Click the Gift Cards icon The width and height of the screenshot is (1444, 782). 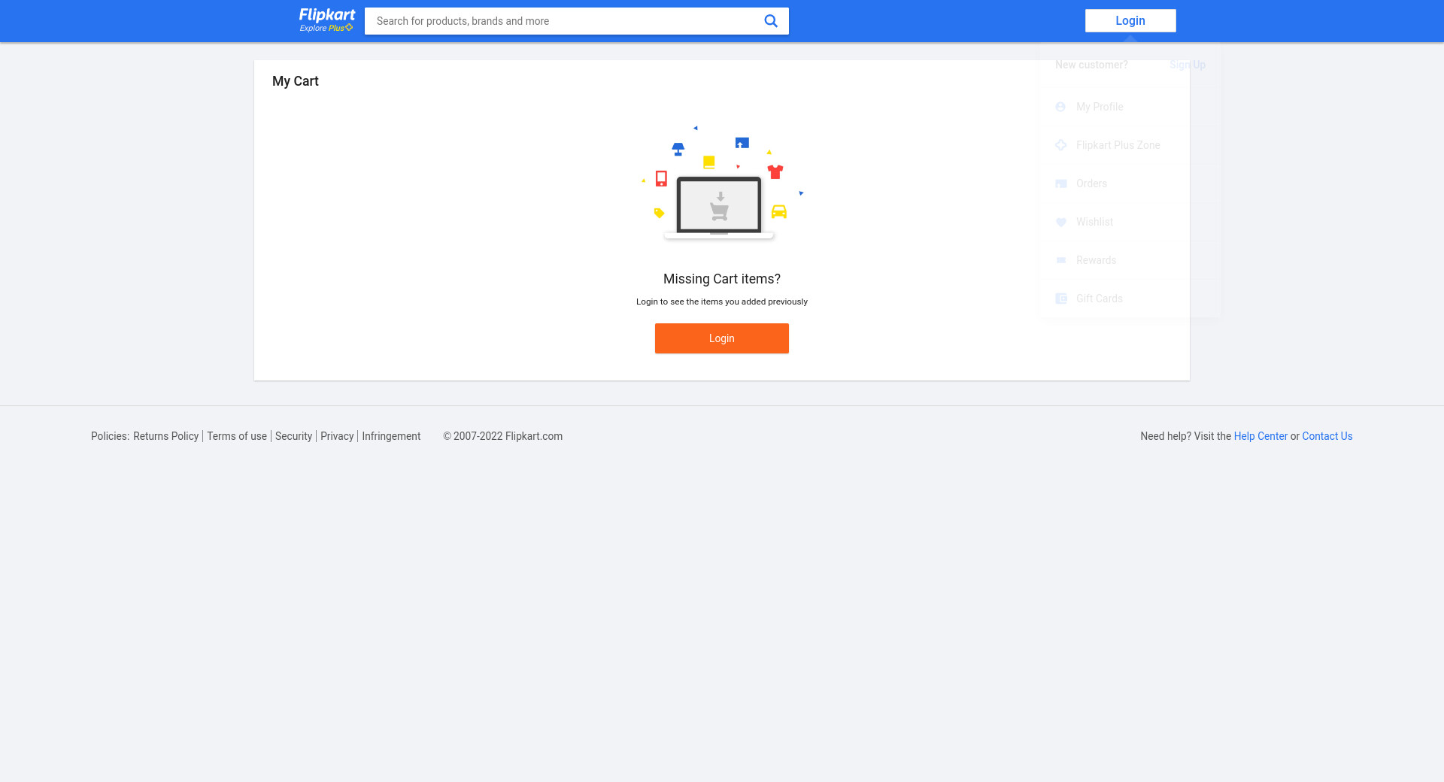coord(1060,299)
